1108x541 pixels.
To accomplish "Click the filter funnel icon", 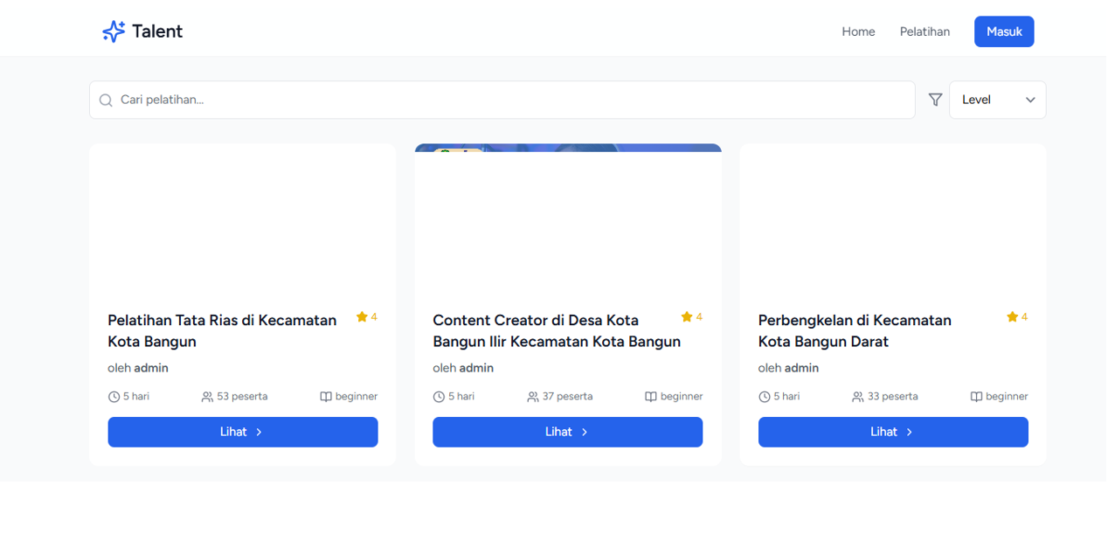I will tap(935, 100).
